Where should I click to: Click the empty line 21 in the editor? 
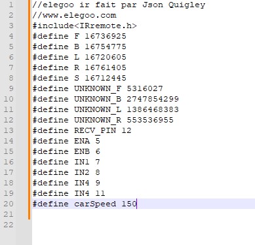144,214
